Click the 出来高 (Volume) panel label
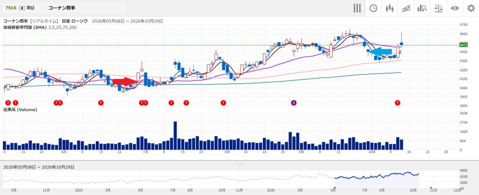The image size is (479, 195). pos(20,109)
